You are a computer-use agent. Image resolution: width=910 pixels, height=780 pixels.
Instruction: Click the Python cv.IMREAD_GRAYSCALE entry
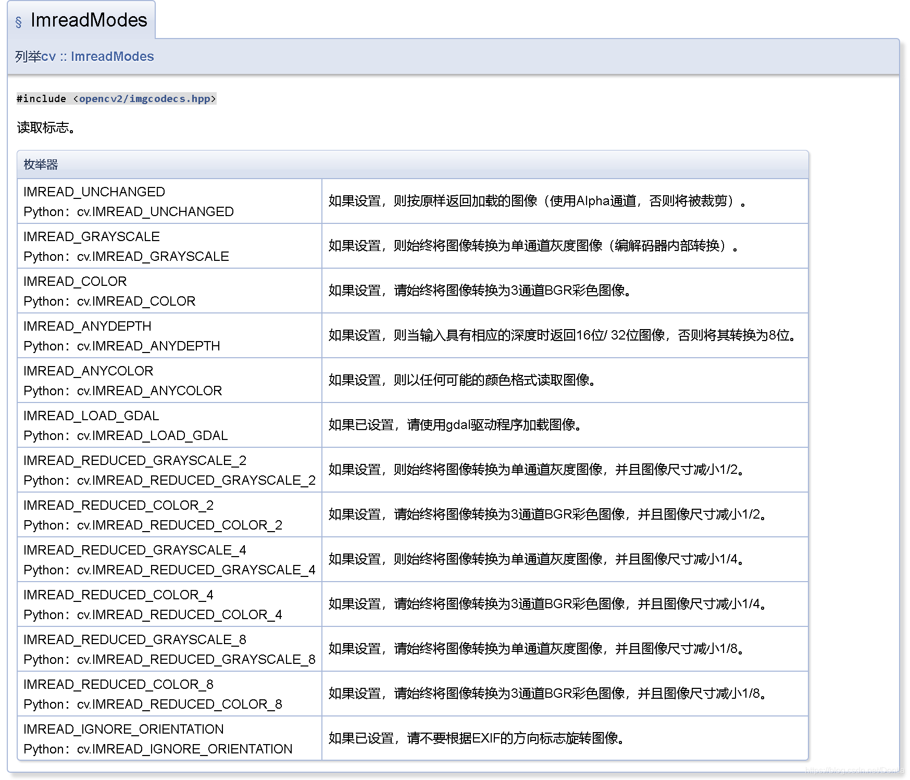pos(126,256)
